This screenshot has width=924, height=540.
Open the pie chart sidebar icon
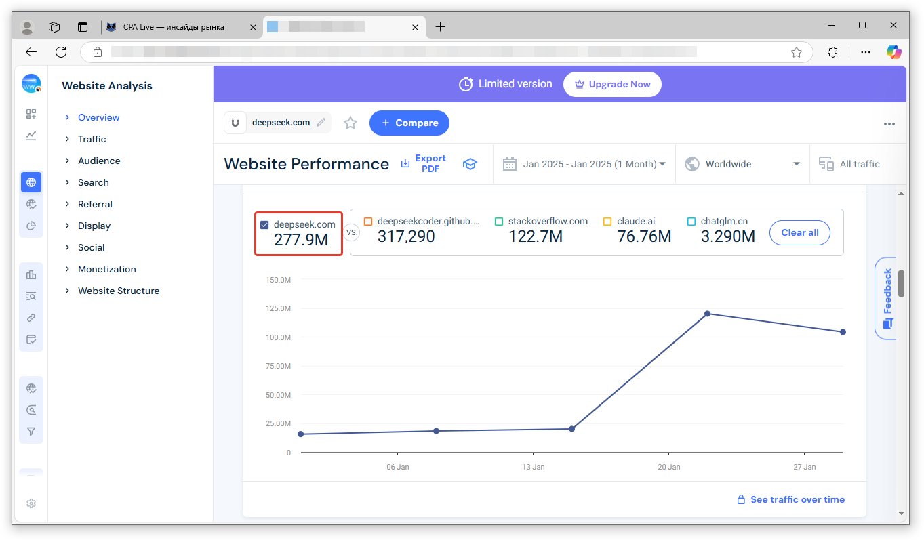click(31, 226)
